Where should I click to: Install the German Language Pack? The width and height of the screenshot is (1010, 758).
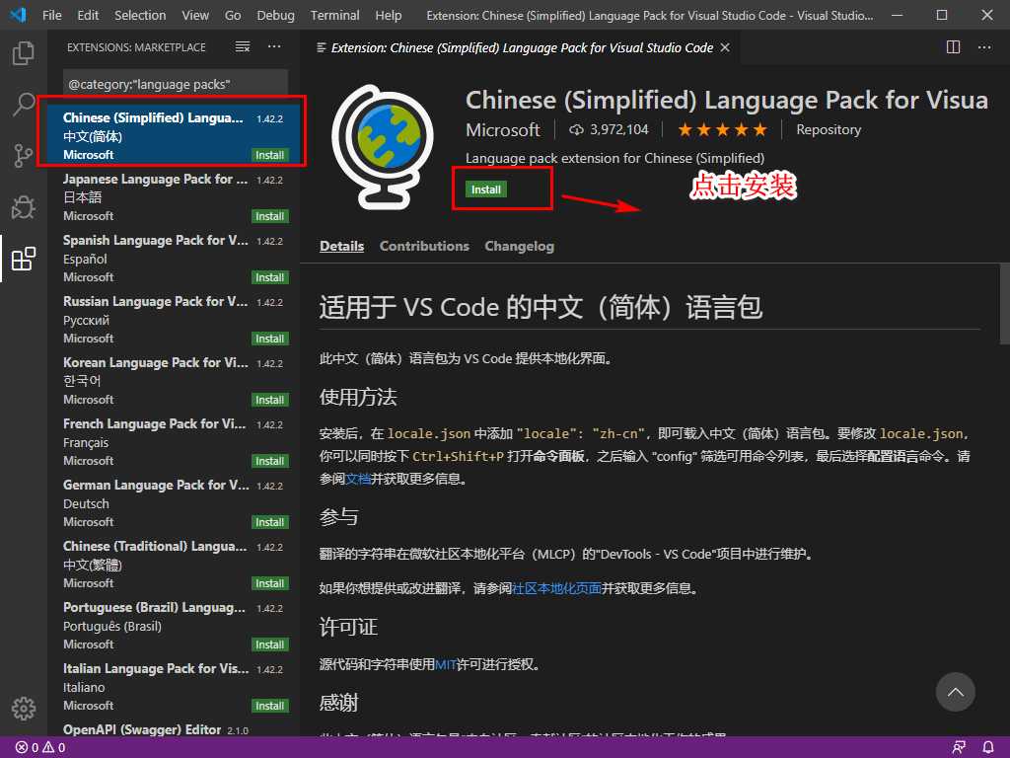[x=269, y=523]
